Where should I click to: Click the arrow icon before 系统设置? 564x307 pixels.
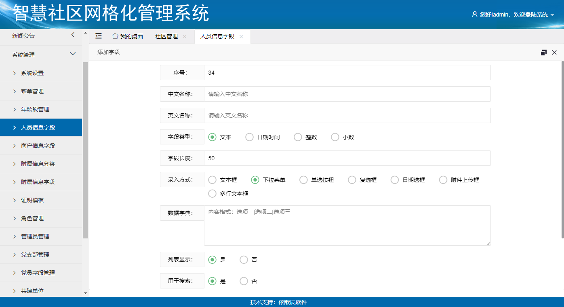click(15, 73)
